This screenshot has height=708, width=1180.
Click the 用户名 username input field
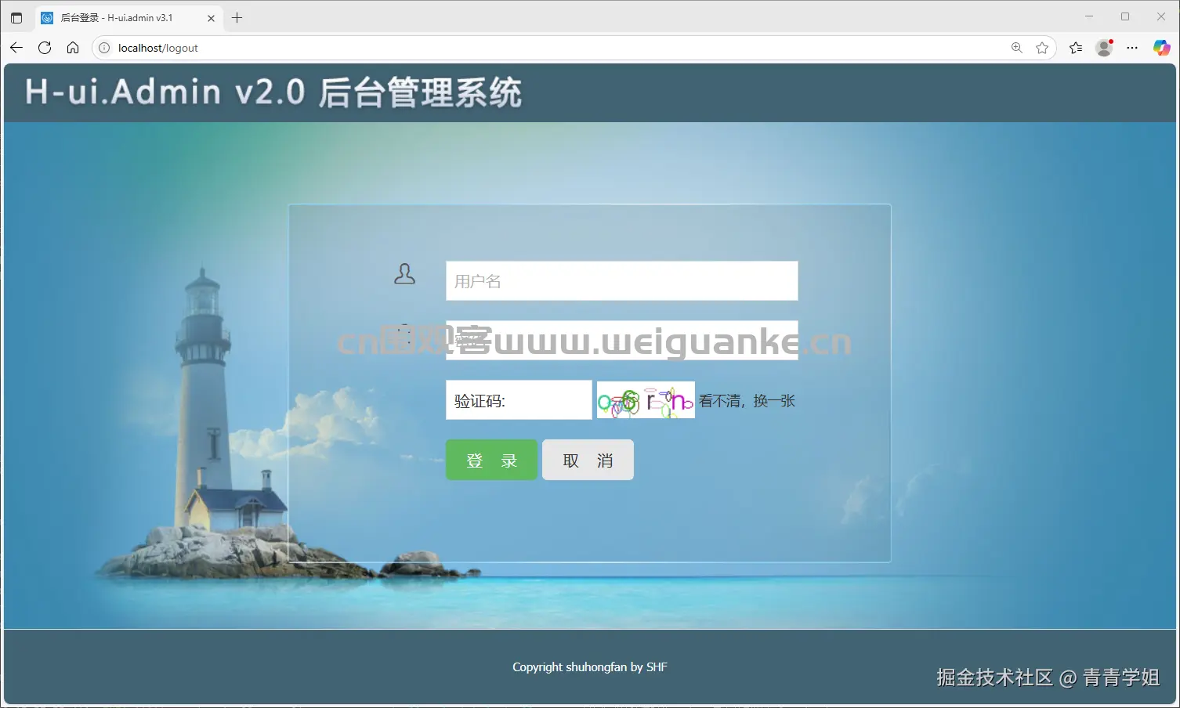pos(621,280)
